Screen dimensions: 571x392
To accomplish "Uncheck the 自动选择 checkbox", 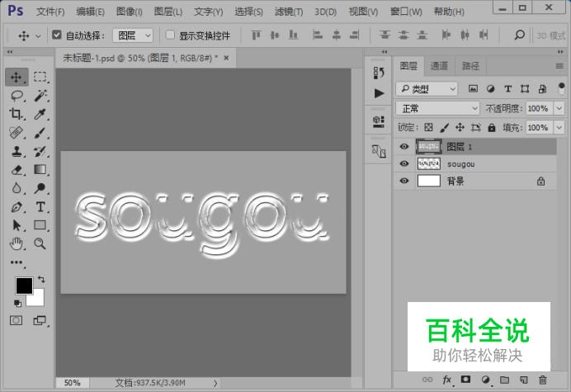I will [56, 35].
